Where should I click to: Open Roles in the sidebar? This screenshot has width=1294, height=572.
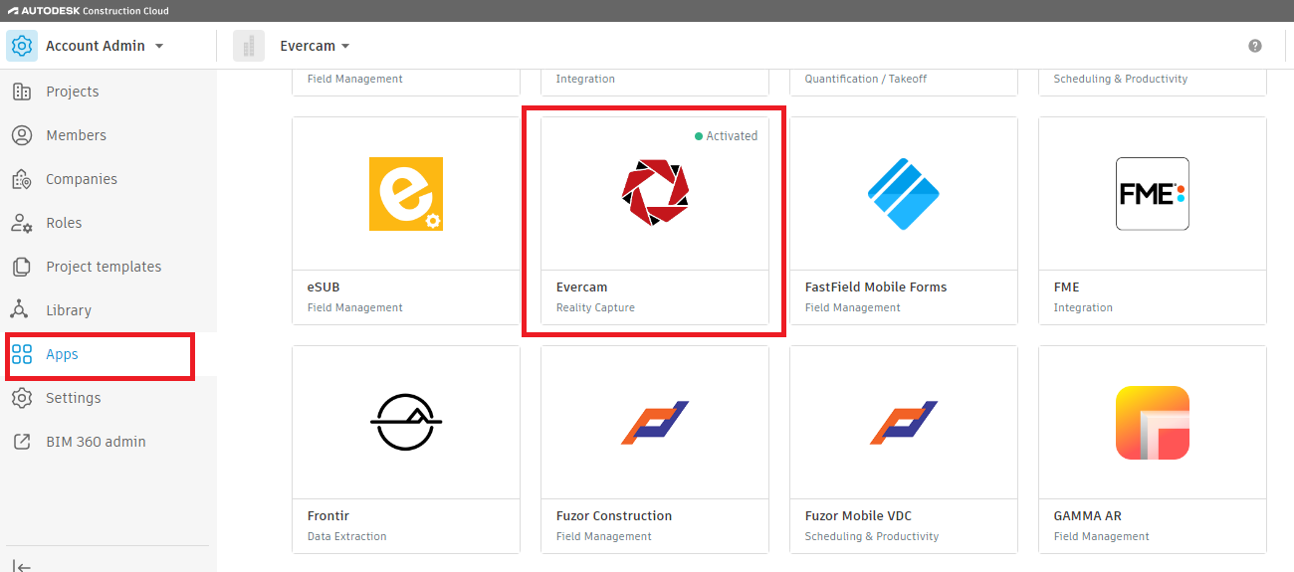click(x=64, y=223)
